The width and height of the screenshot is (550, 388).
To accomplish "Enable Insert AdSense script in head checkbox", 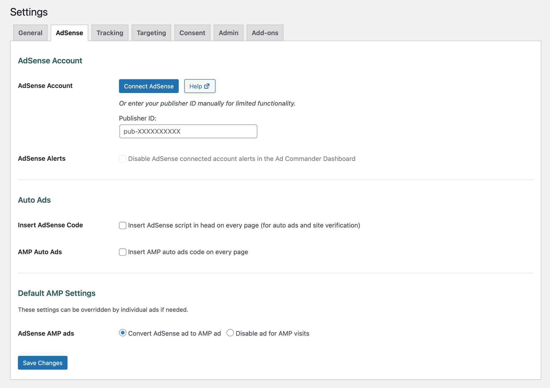I will [123, 225].
